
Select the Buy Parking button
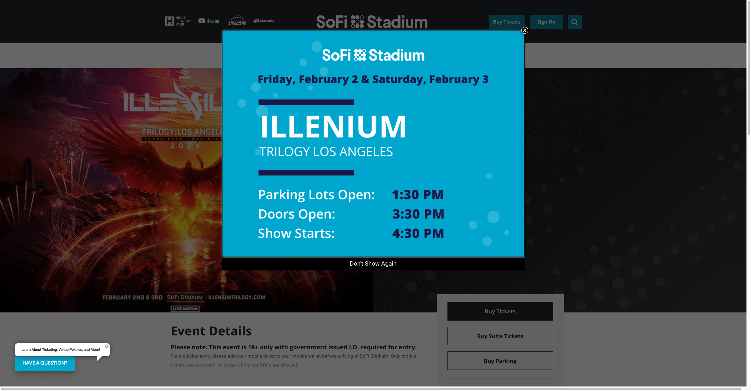[x=500, y=361]
